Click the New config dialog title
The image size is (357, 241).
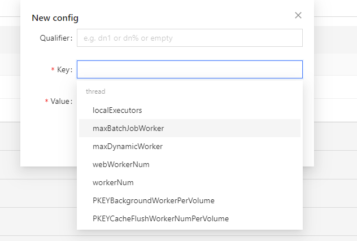55,18
